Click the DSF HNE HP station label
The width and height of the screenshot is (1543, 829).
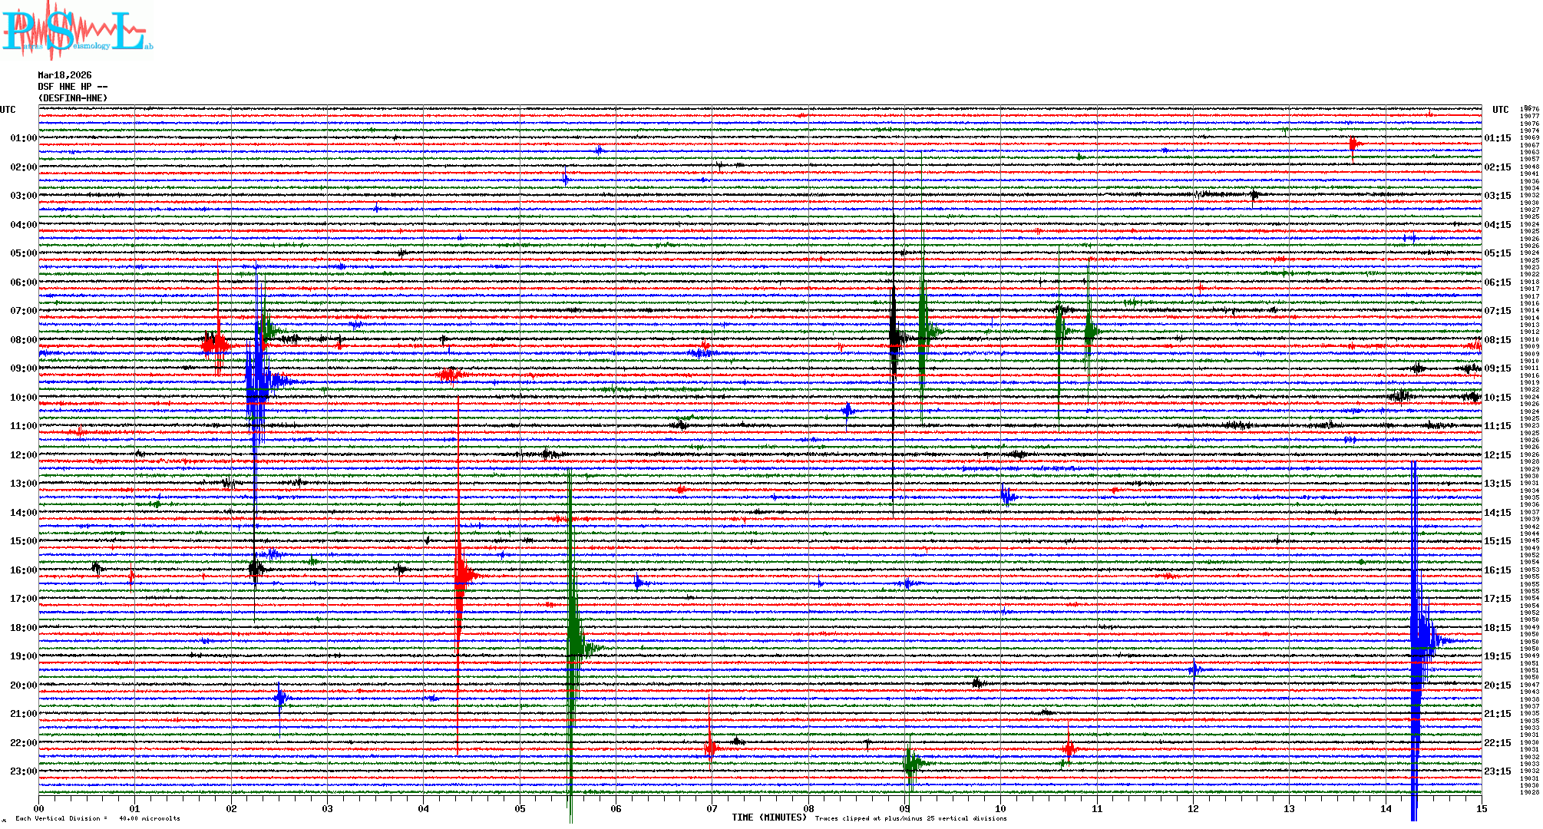pos(72,87)
